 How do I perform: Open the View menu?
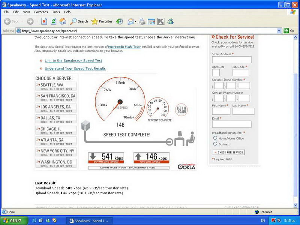pos(26,12)
